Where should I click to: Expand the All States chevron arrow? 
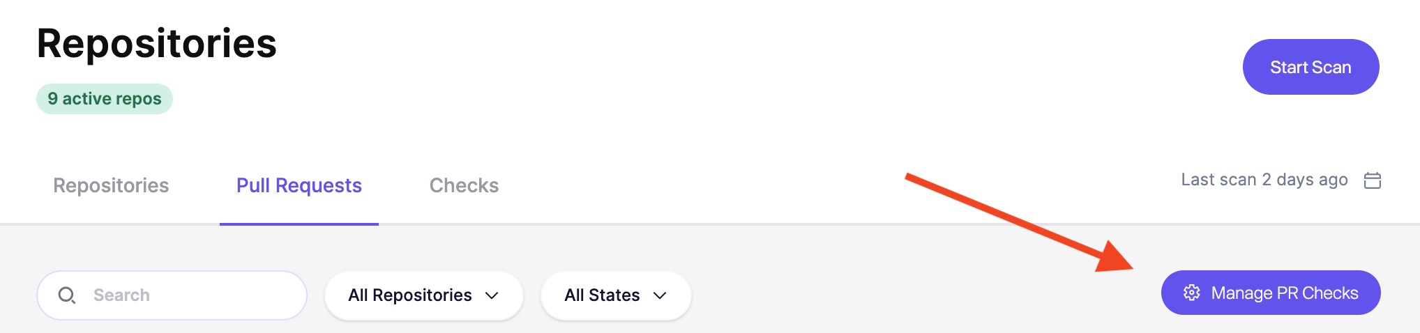660,295
